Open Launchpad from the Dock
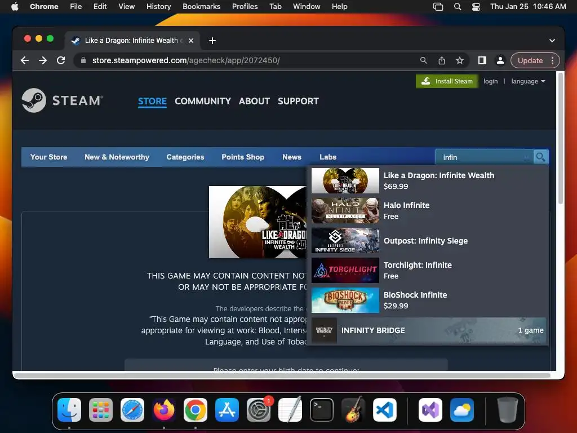The image size is (577, 433). 101,409
